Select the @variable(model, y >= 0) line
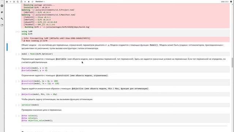Screen dimensions: 234x132 tap(34, 70)
